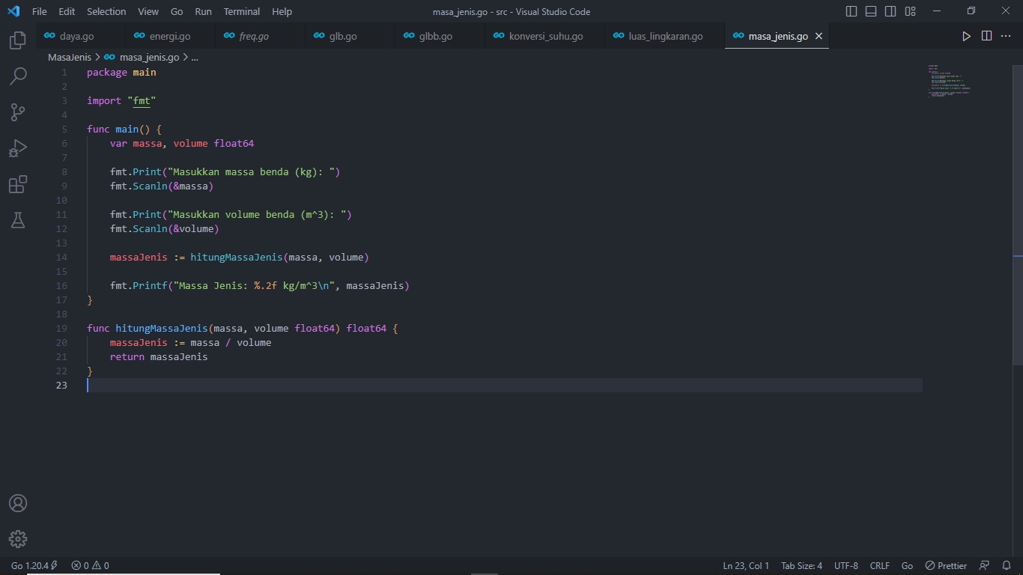Image resolution: width=1023 pixels, height=575 pixels.
Task: Switch to the energi.go tab
Action: click(x=170, y=36)
